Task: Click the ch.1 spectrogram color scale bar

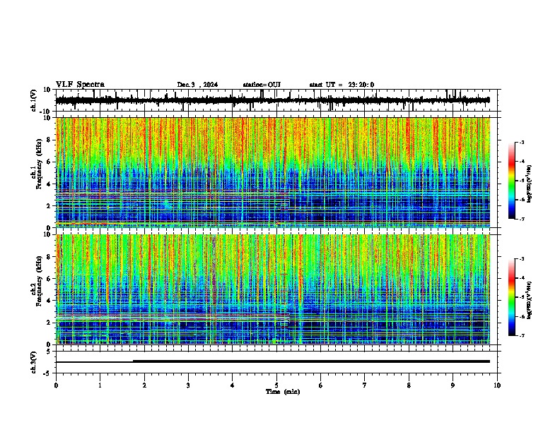Action: click(511, 181)
